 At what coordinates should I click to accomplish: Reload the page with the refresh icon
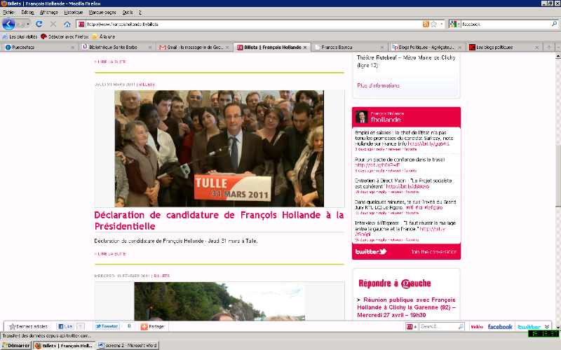[x=39, y=24]
